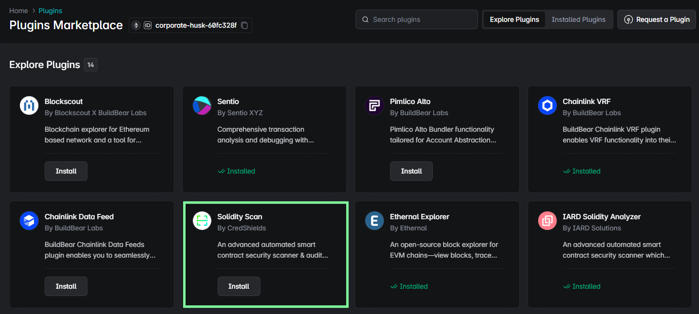This screenshot has height=314, width=699.
Task: Click Installed checkmark on Ethernal Explorer card
Action: click(393, 286)
